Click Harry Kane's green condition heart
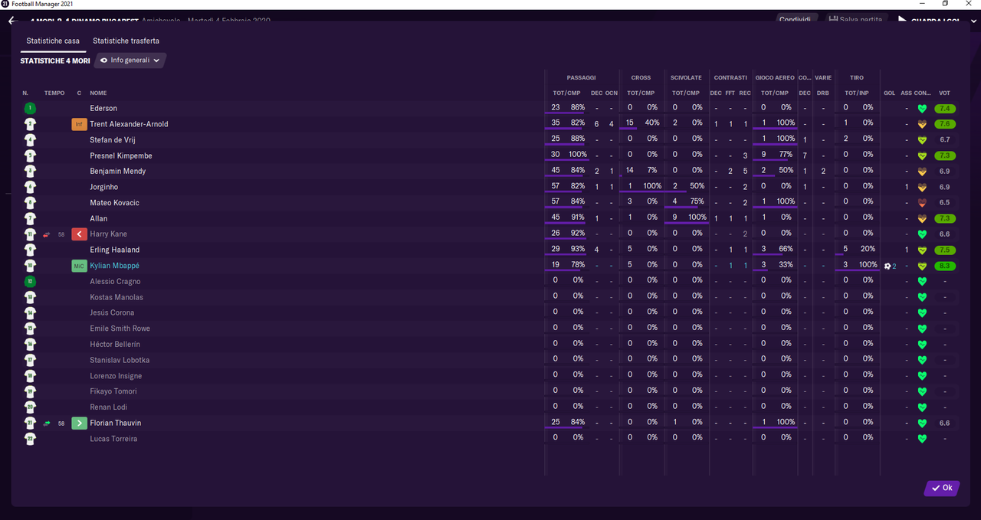 pyautogui.click(x=922, y=234)
